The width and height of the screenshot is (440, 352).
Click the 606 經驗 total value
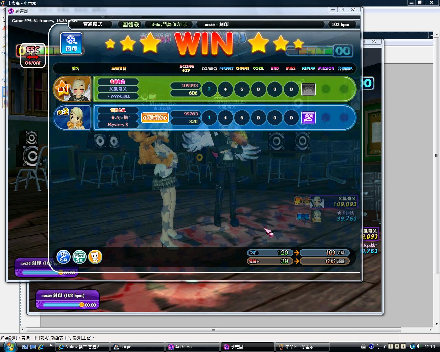324,261
